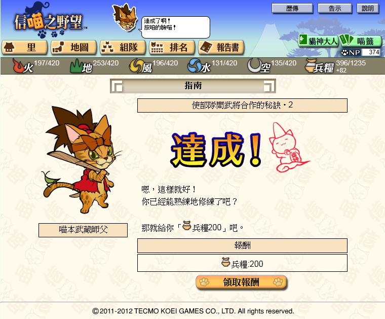Click the NP paw icon
This screenshot has height=319, width=385.
click(345, 52)
